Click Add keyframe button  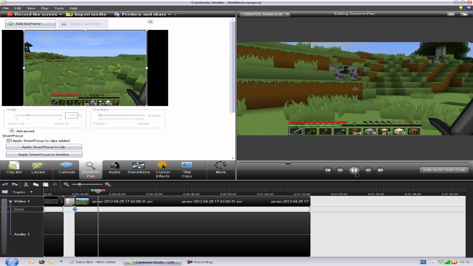(x=31, y=24)
